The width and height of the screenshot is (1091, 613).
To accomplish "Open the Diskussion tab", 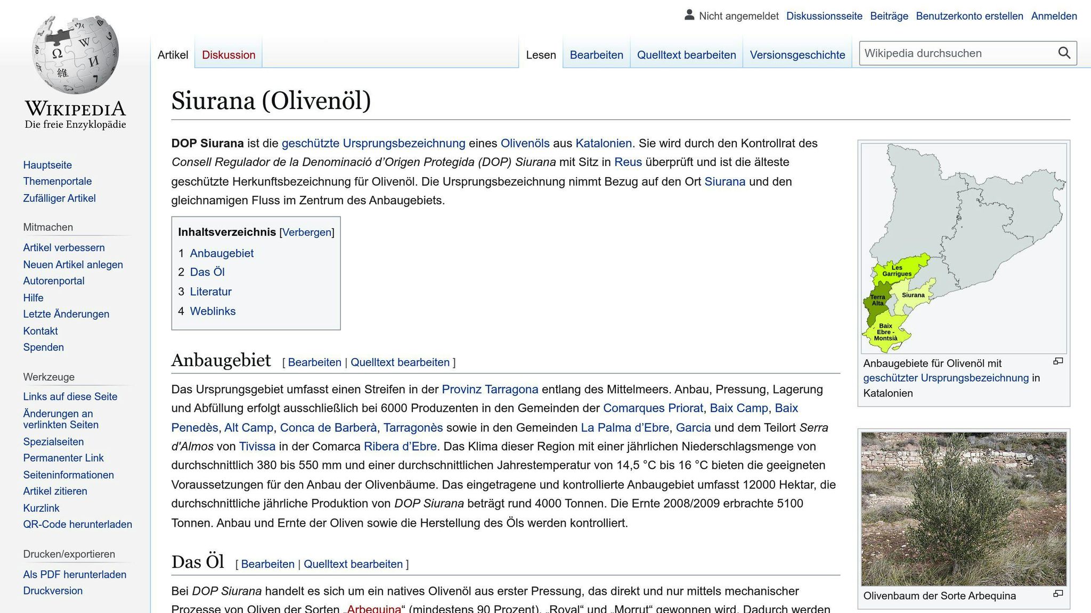I will tap(229, 55).
